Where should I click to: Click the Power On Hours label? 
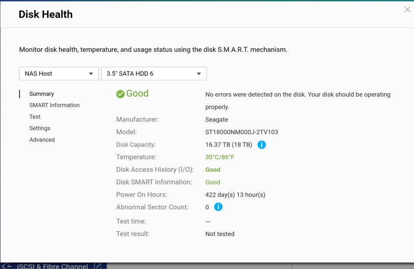point(141,195)
